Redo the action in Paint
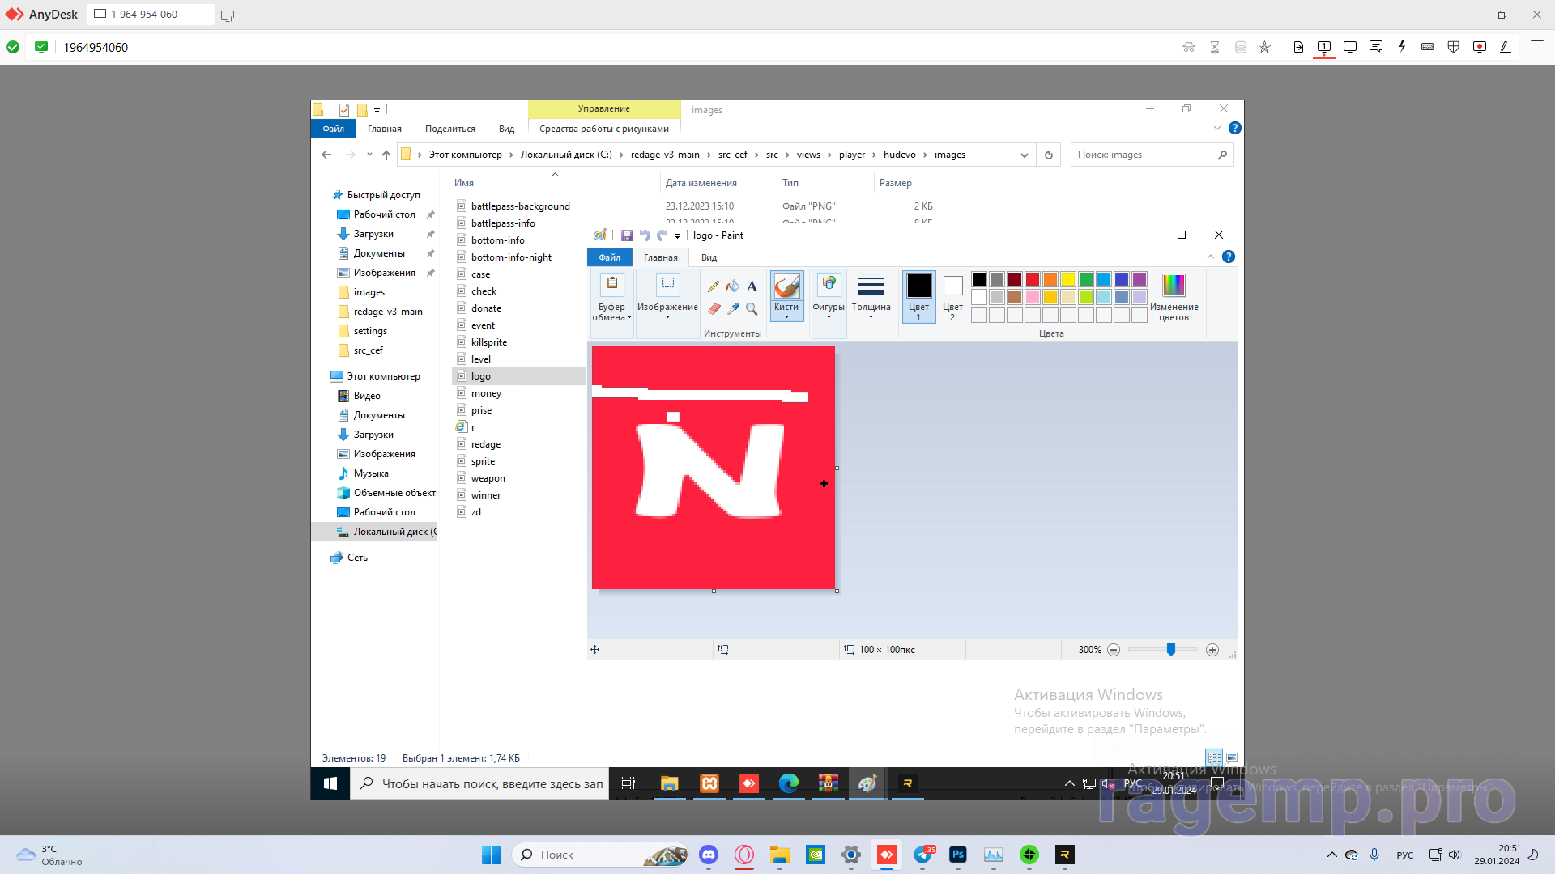 pos(662,235)
